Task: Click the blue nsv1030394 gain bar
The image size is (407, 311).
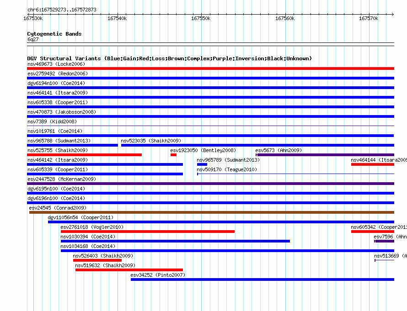Action: [175, 241]
